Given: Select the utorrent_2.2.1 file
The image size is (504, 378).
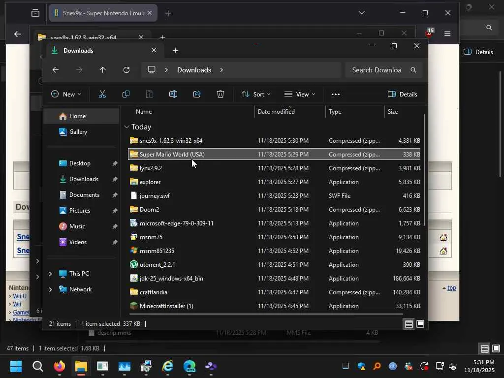Looking at the screenshot, I should (274, 264).
